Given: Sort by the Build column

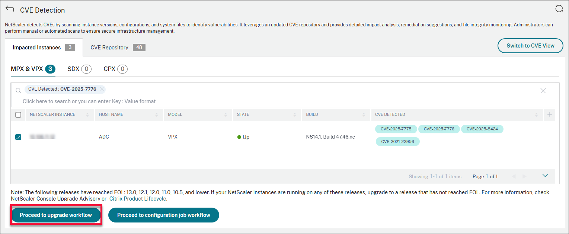Looking at the screenshot, I should [364, 115].
